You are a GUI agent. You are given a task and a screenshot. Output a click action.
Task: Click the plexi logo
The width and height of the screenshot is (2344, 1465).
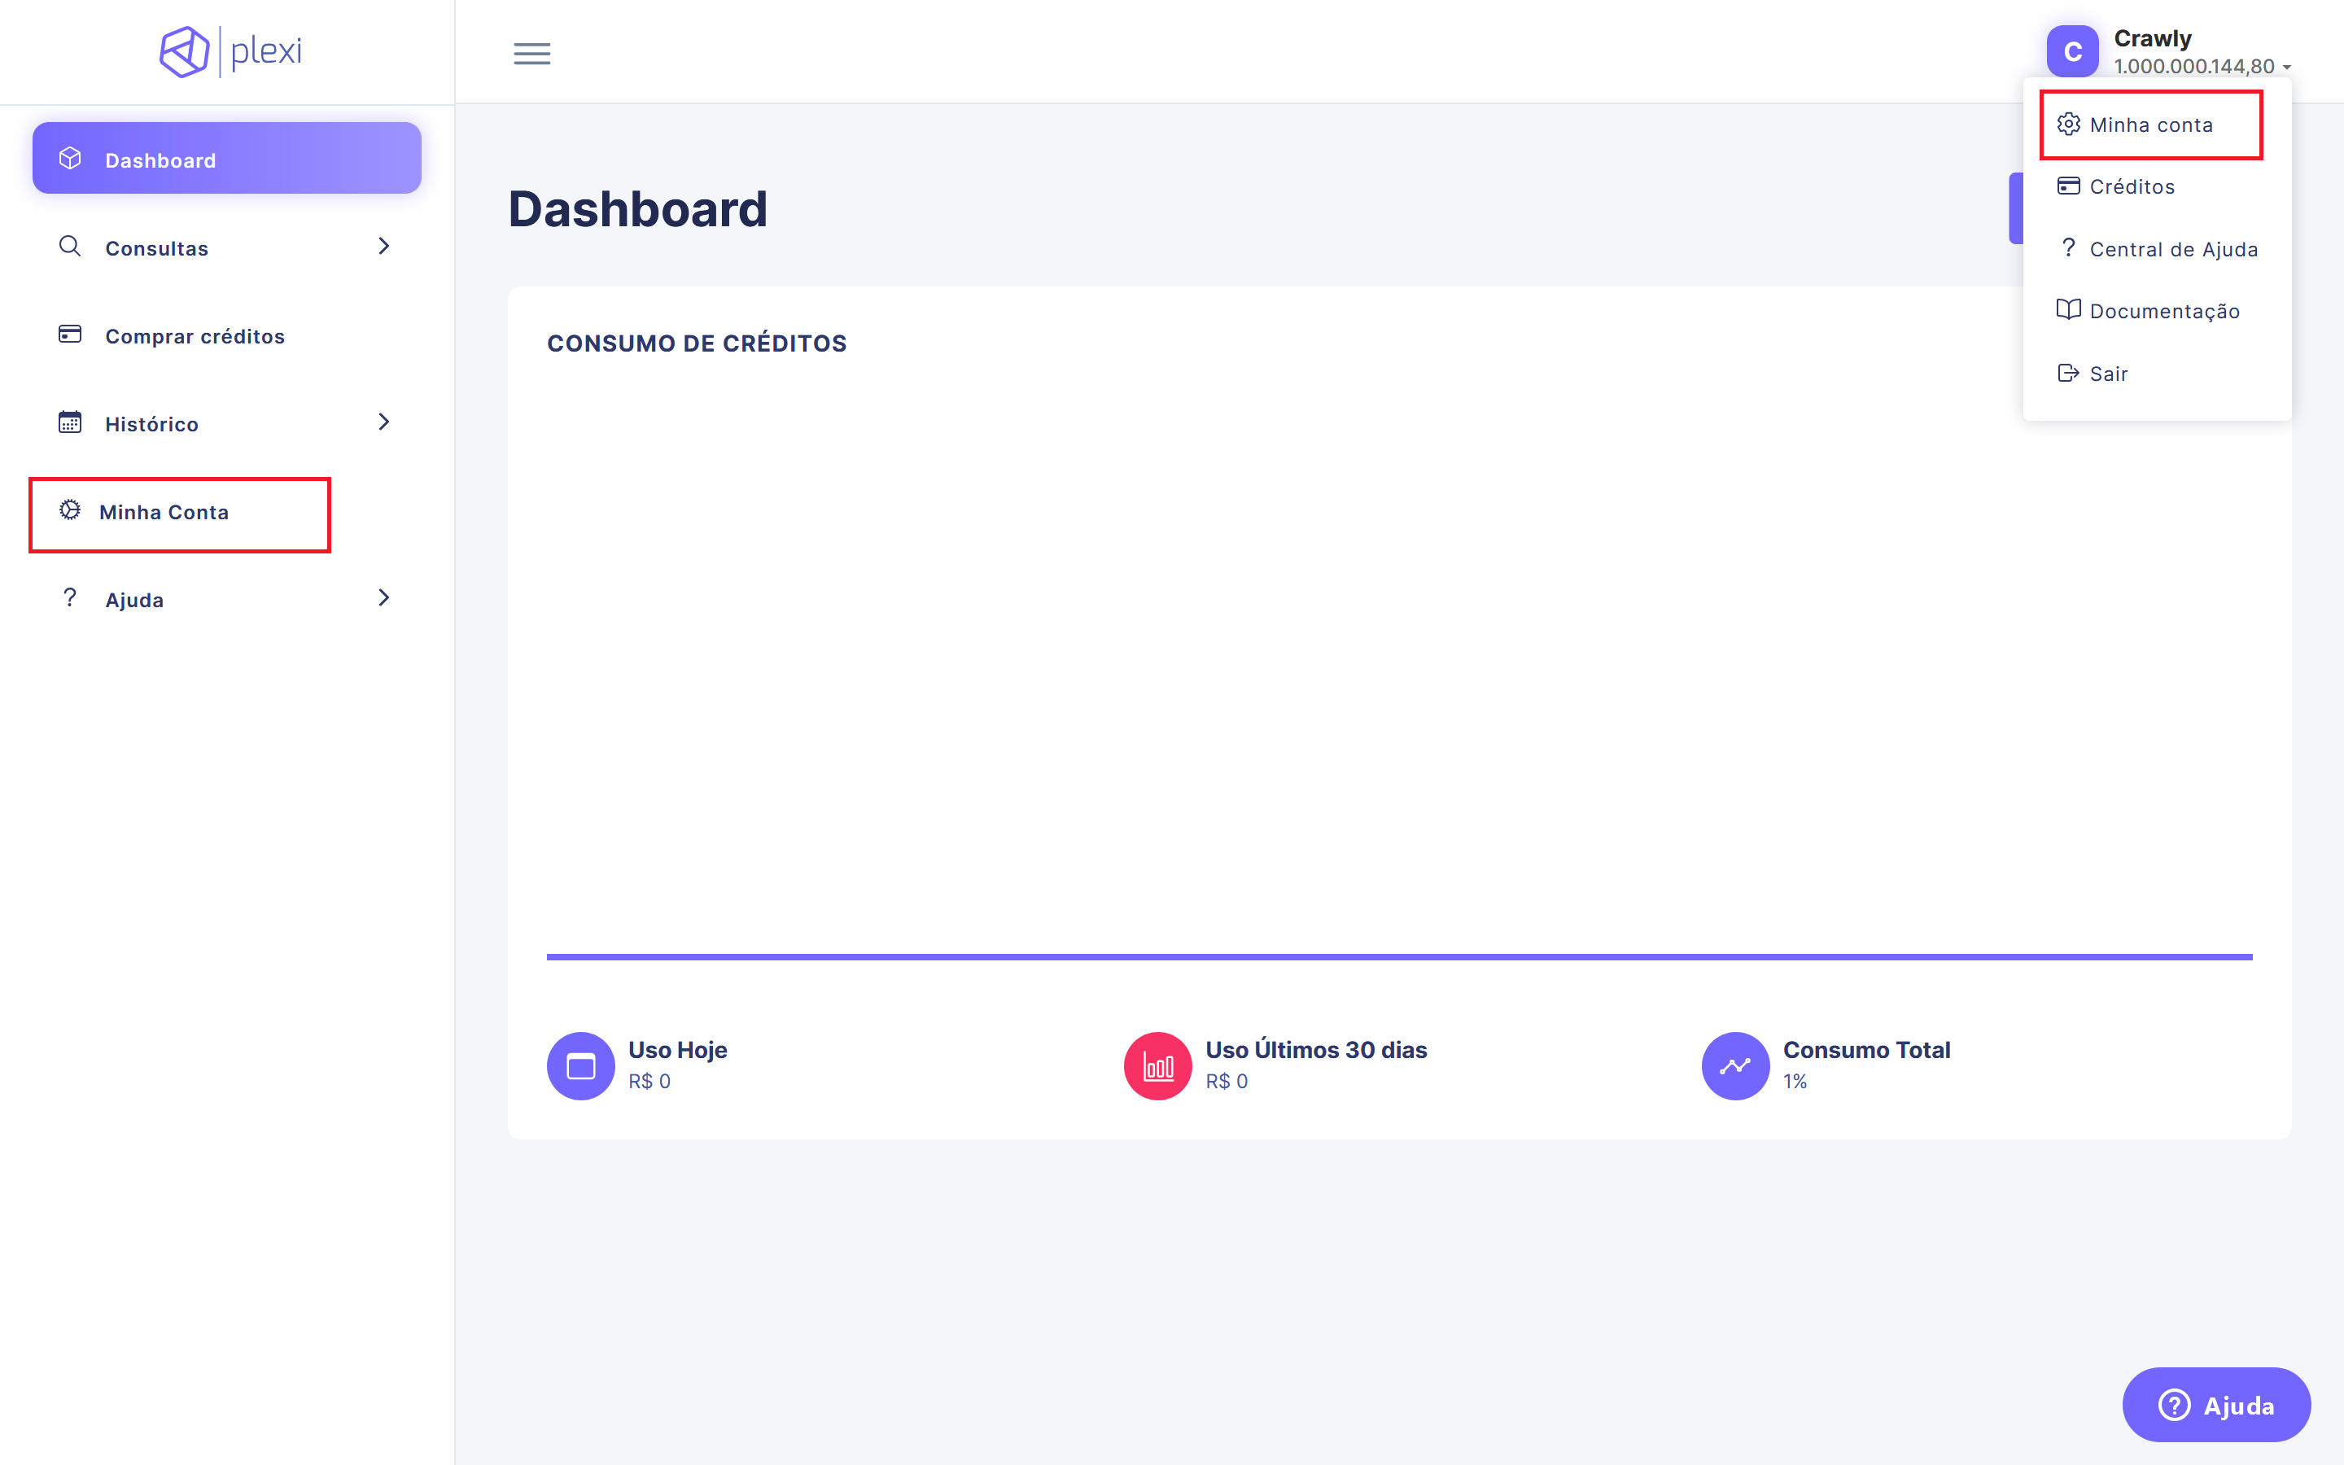pos(230,51)
